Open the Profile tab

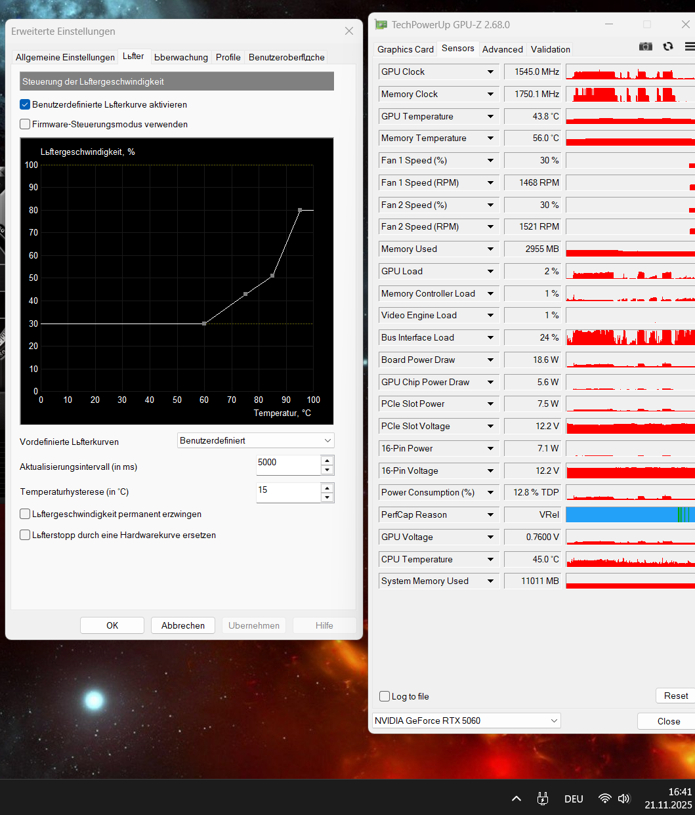(228, 57)
